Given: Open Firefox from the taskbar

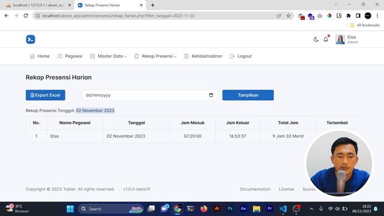Looking at the screenshot, I should point(204,209).
